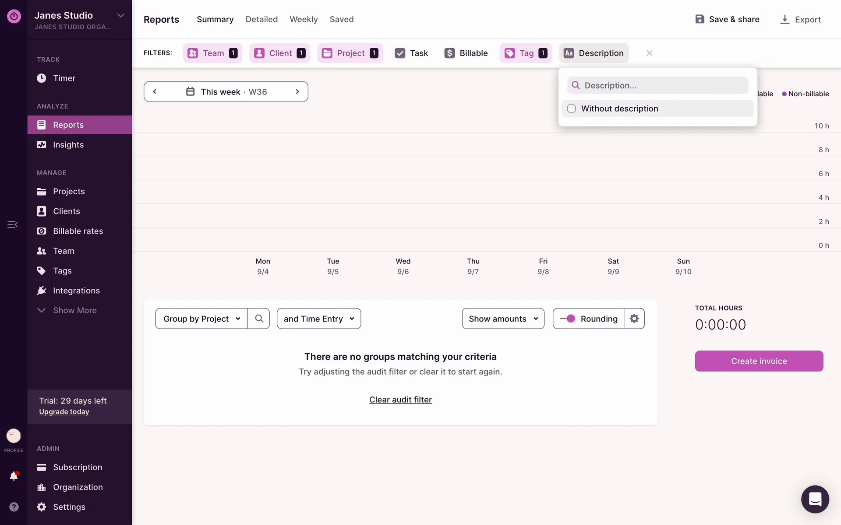Click the Timer clock icon in sidebar
This screenshot has width=841, height=525.
[x=41, y=78]
